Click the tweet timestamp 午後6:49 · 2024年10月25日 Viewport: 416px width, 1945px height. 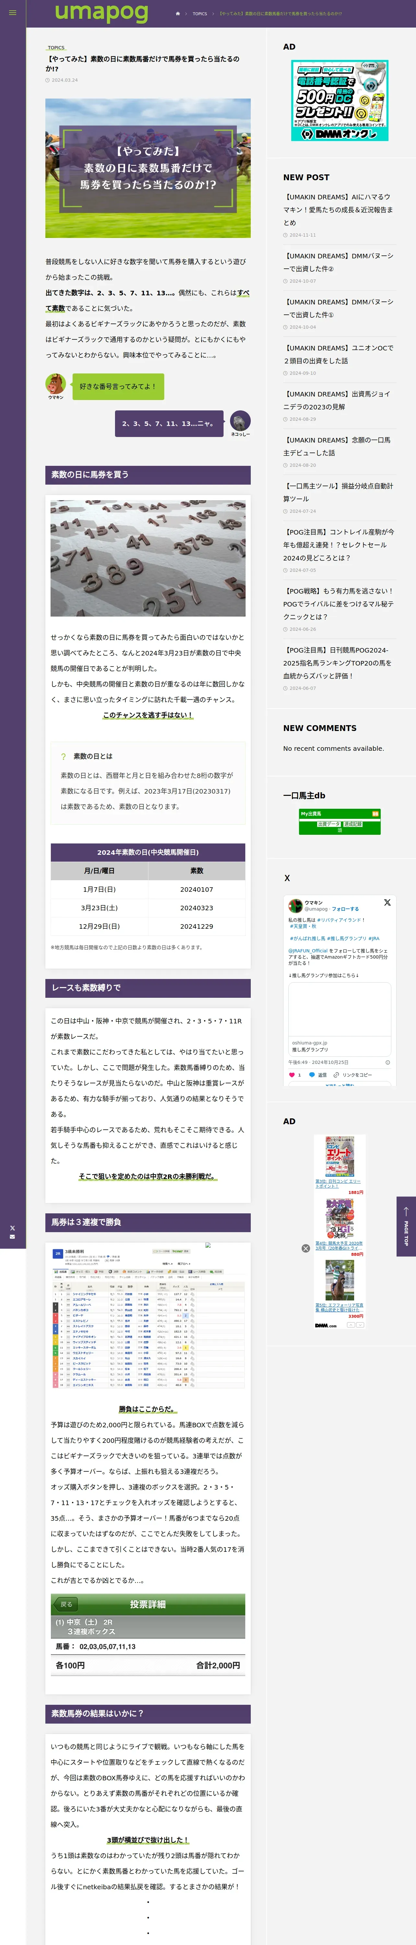pos(318,1062)
